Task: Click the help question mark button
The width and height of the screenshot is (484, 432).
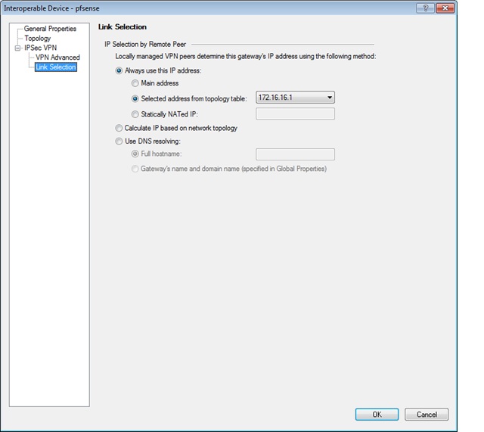Action: click(425, 8)
